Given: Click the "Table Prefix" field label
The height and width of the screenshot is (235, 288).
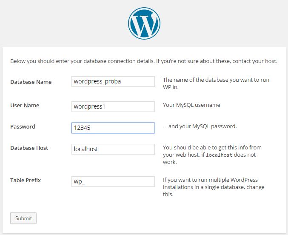Looking at the screenshot, I should tap(26, 180).
